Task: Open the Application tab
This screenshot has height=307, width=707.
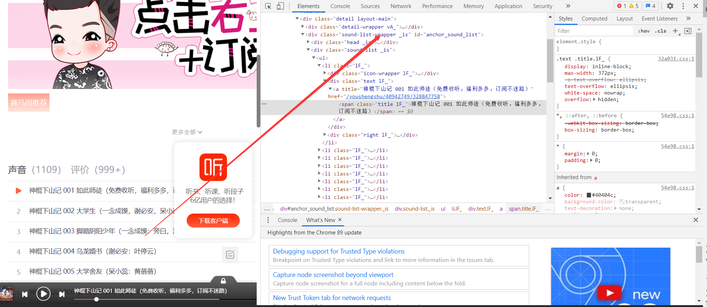Action: (508, 6)
